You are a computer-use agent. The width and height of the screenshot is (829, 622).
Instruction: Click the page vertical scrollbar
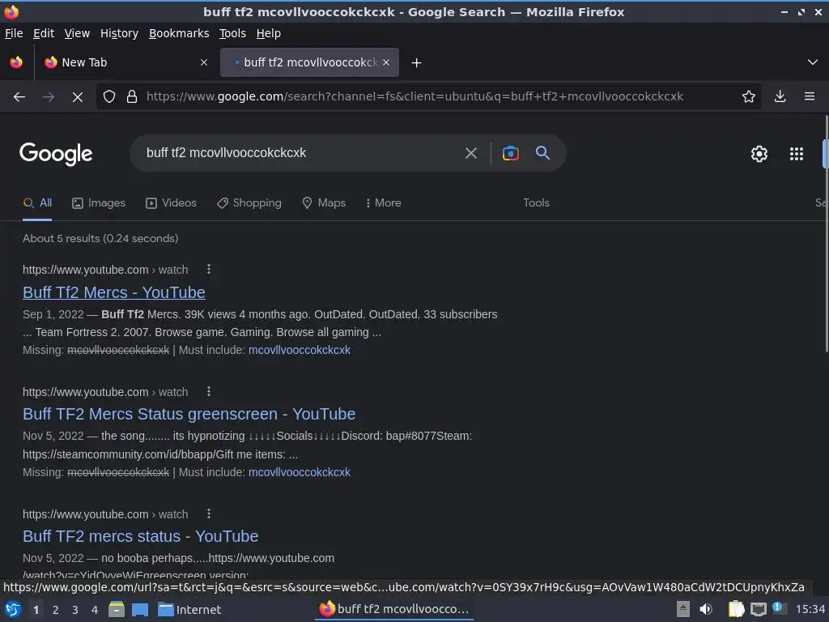826,232
